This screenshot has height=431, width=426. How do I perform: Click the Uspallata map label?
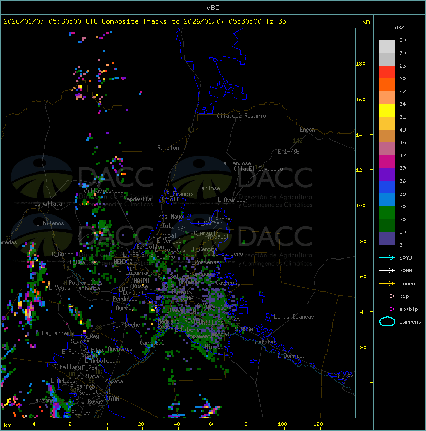[48, 204]
